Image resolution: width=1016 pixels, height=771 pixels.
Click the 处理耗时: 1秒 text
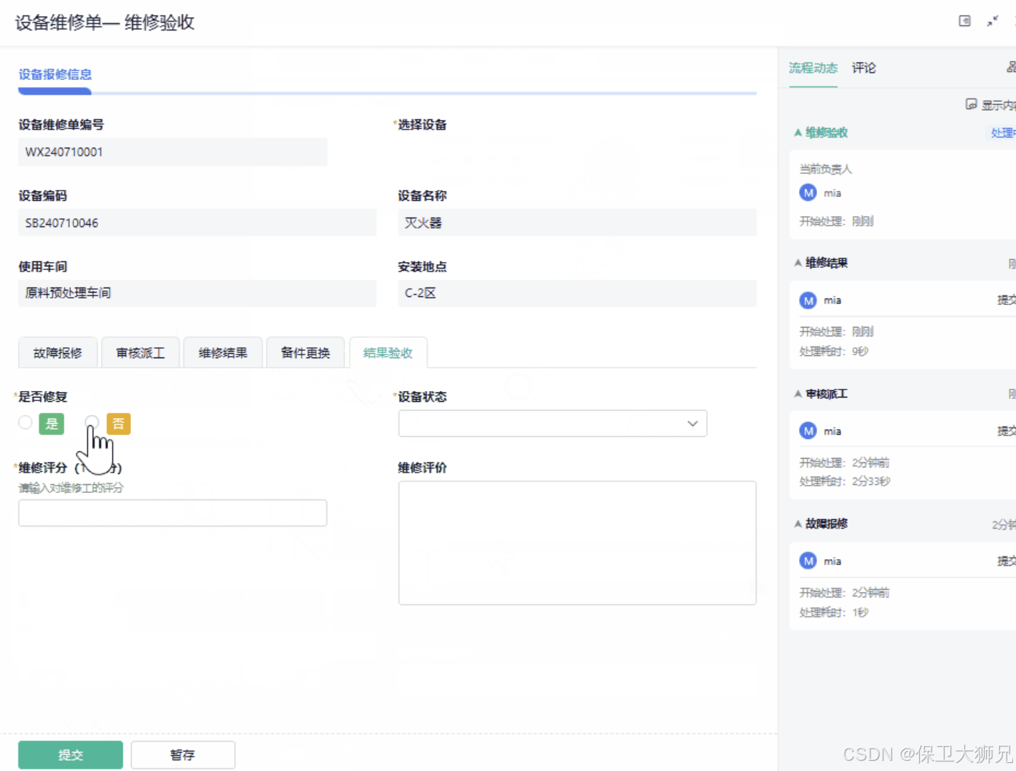(834, 612)
